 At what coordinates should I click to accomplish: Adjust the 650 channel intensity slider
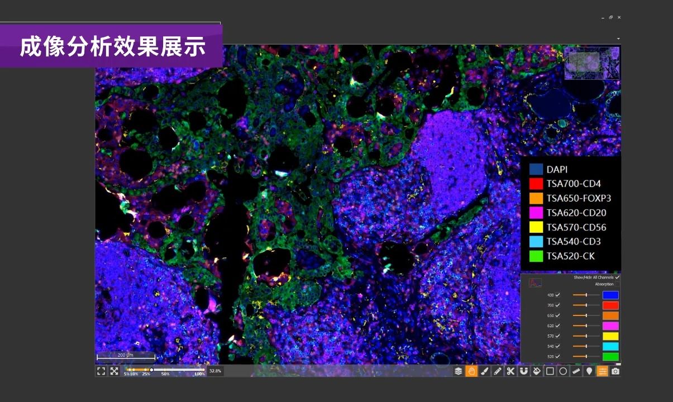(586, 315)
